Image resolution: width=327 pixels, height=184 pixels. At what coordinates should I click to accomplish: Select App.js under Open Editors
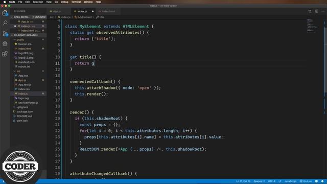click(29, 21)
